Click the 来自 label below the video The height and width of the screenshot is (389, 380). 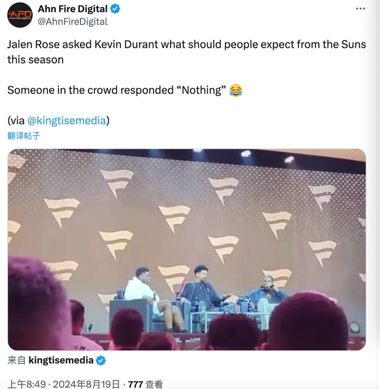(x=16, y=360)
